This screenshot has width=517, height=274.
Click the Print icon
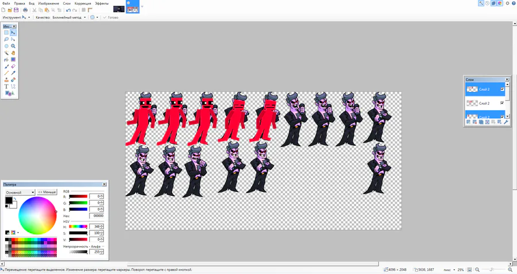(25, 10)
